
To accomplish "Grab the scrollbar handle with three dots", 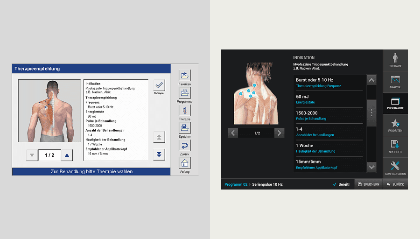I will [371, 113].
